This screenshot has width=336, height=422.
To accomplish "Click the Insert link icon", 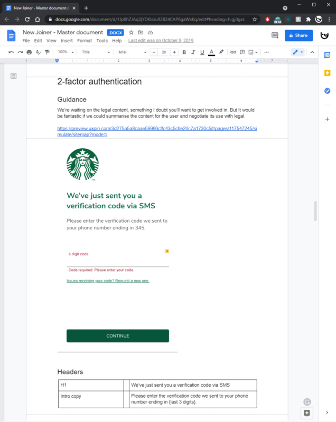I will tap(232, 52).
